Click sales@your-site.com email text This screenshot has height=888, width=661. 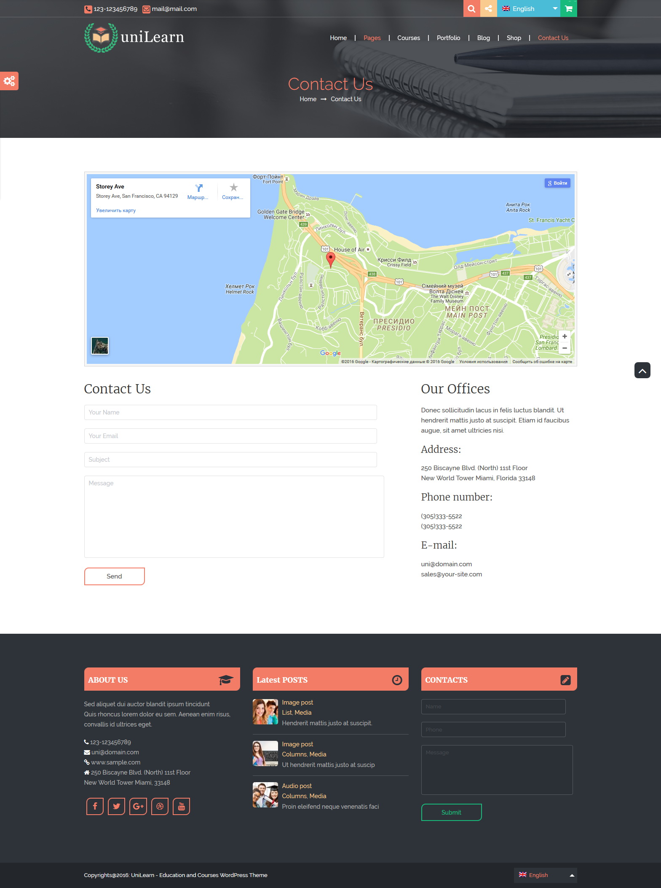pos(451,574)
